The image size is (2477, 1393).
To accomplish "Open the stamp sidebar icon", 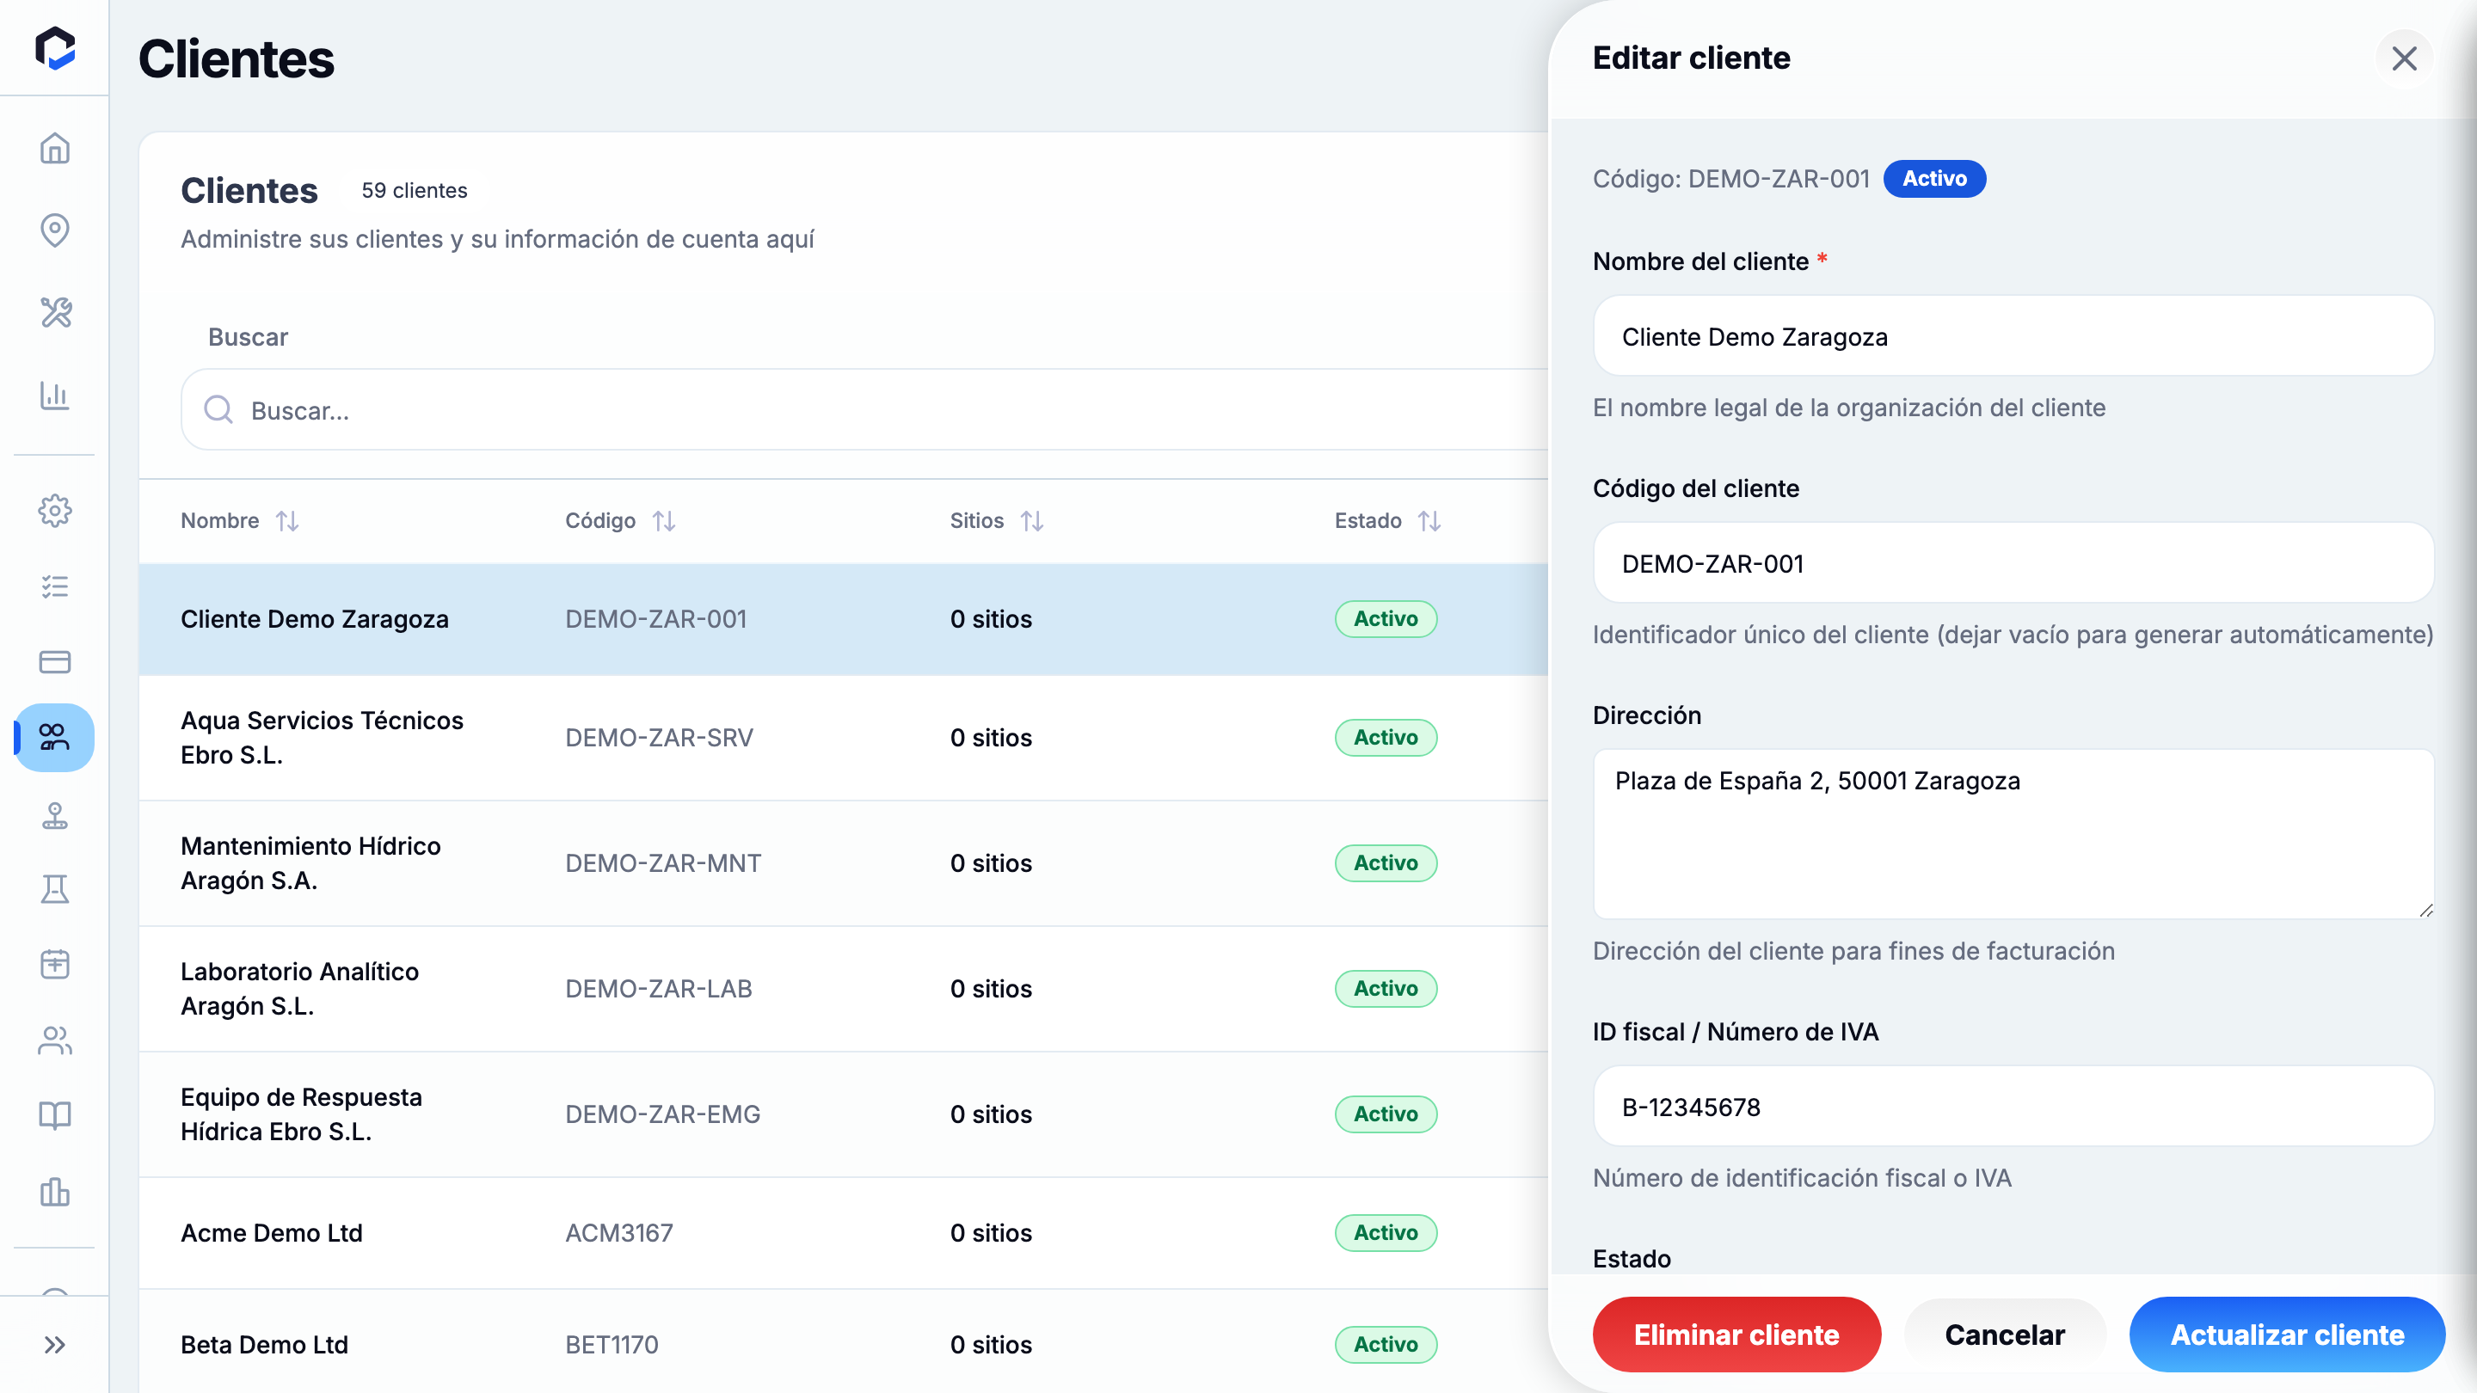I will (x=55, y=815).
